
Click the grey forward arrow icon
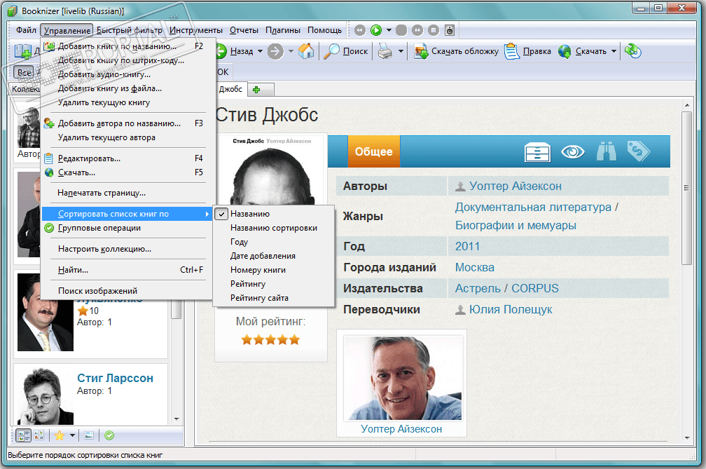click(x=275, y=51)
